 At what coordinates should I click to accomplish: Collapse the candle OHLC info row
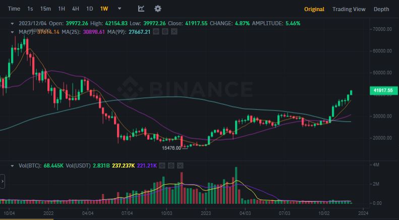[x=13, y=23]
